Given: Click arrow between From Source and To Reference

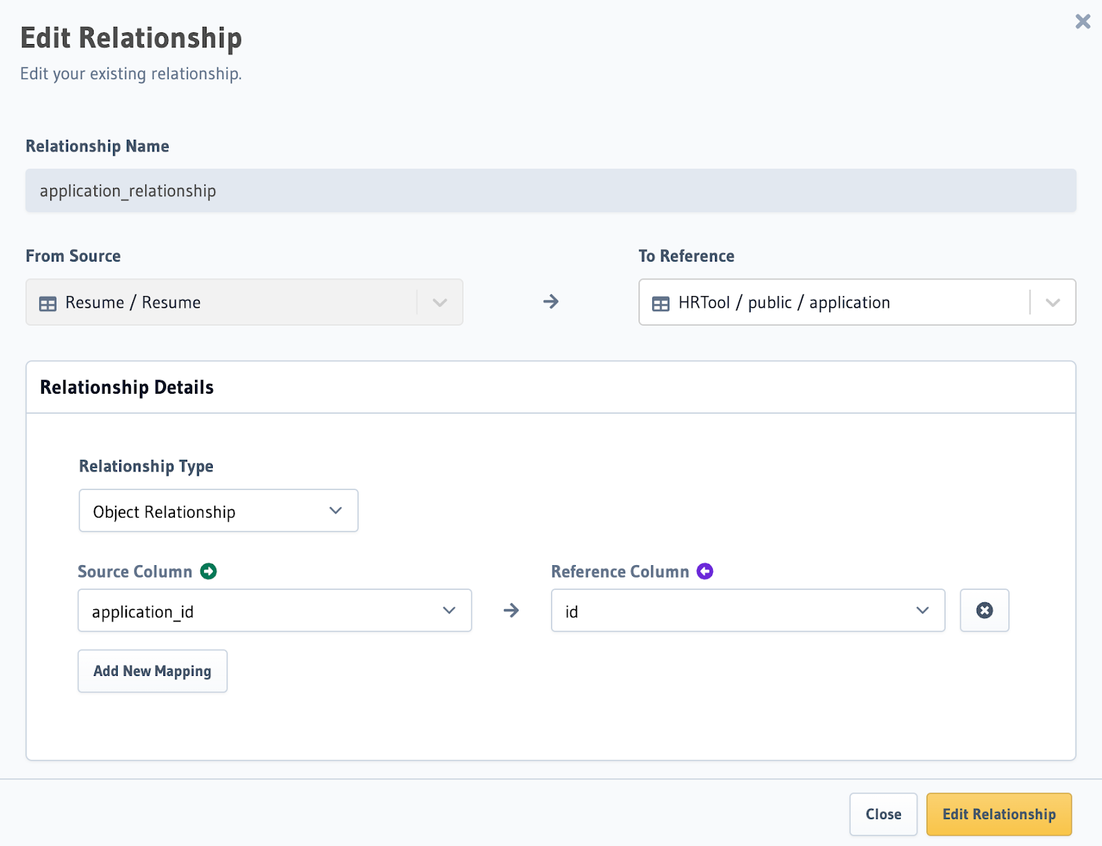Looking at the screenshot, I should tap(550, 302).
